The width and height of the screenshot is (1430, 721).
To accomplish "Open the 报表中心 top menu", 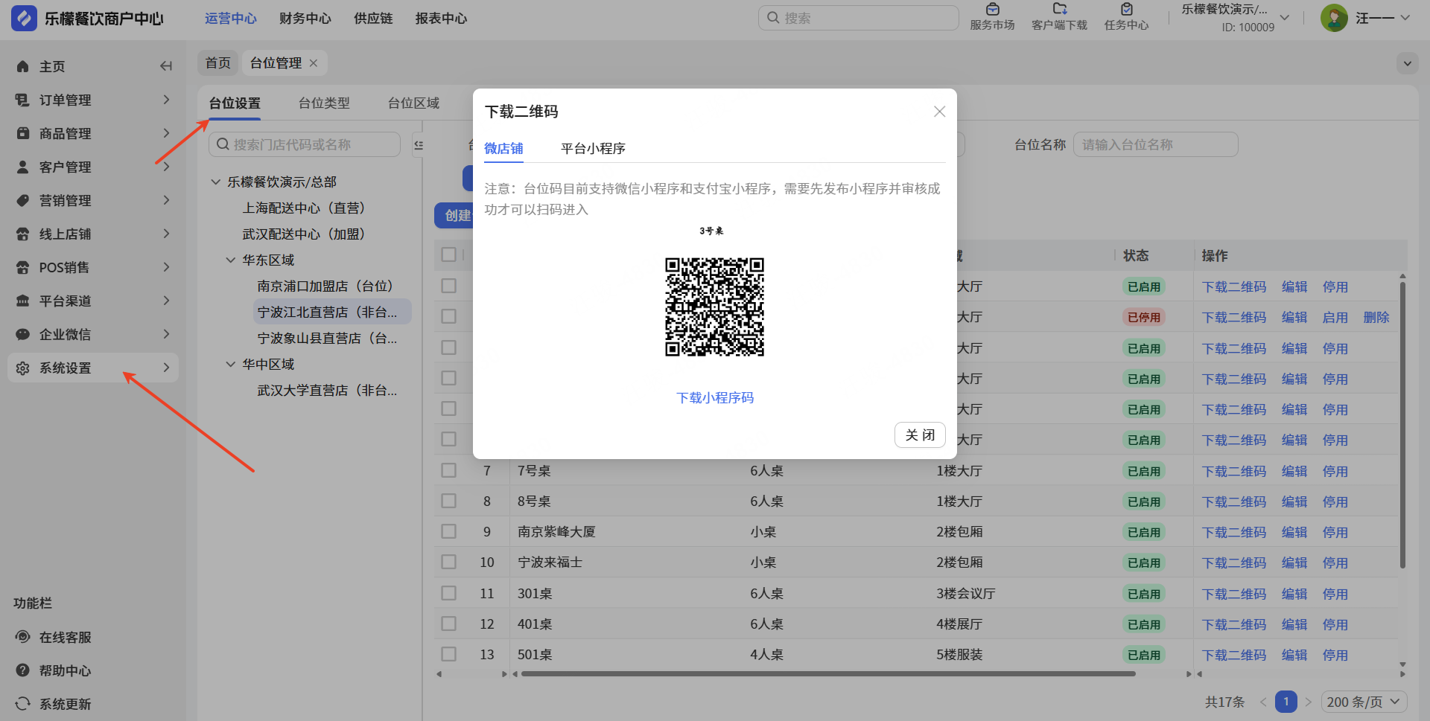I will [x=441, y=18].
